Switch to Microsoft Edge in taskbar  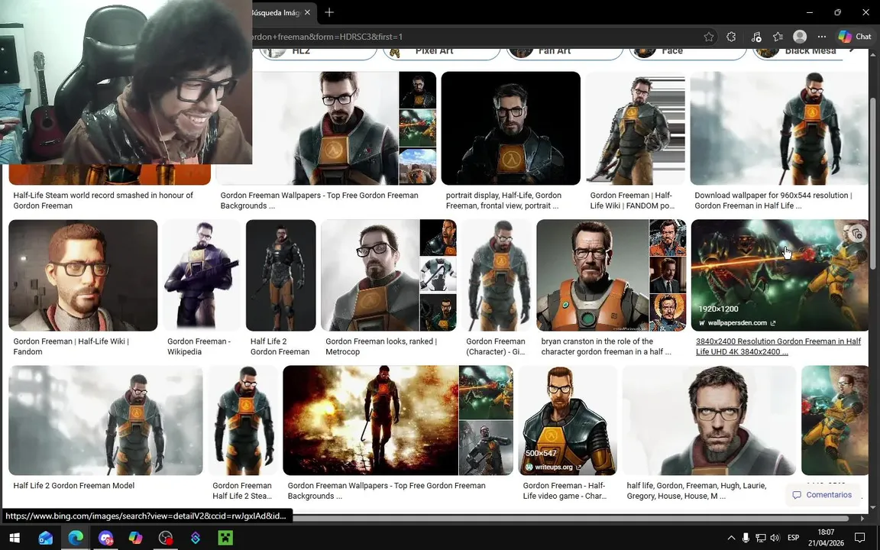click(76, 538)
